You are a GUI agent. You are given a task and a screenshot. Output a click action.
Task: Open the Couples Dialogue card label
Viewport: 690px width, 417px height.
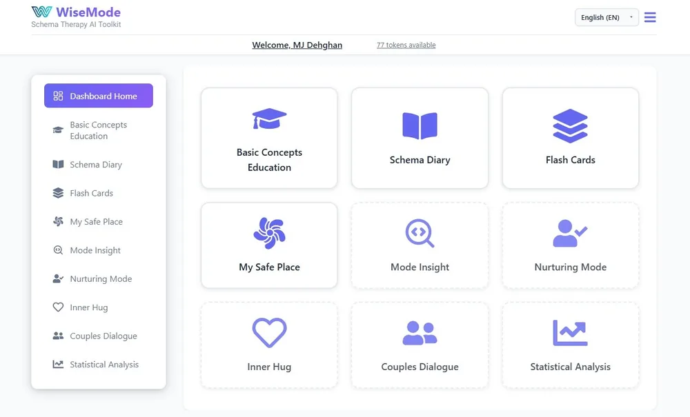(420, 367)
